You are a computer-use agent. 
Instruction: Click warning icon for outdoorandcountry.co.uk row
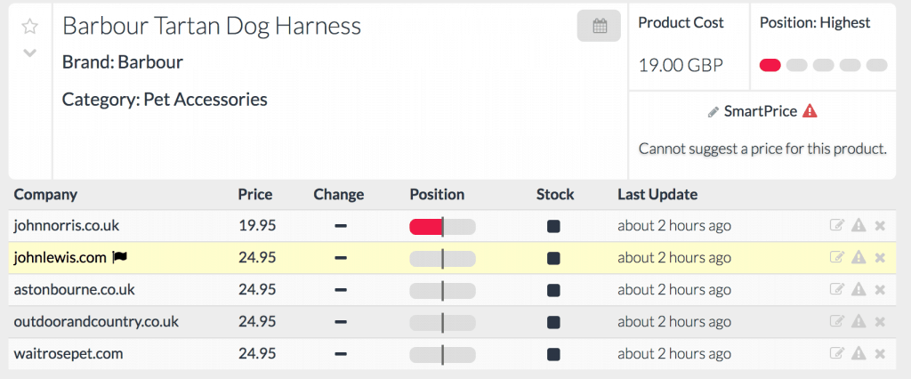click(859, 322)
